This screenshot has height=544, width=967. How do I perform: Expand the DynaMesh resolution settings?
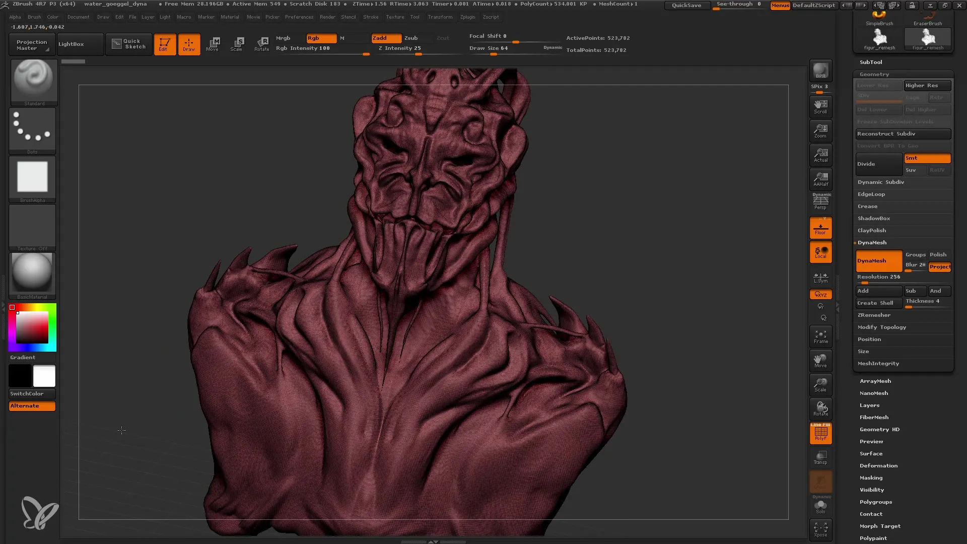[x=880, y=277]
